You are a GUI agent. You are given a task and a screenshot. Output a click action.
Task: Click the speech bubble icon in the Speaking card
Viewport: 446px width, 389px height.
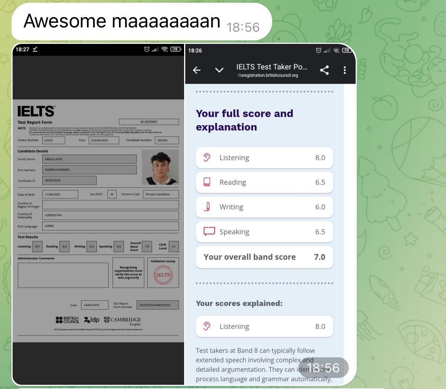coord(209,231)
